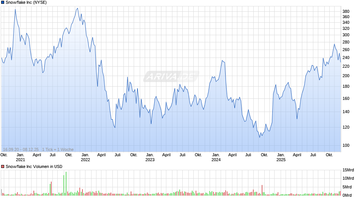Click the 380 price axis label

coord(346,11)
